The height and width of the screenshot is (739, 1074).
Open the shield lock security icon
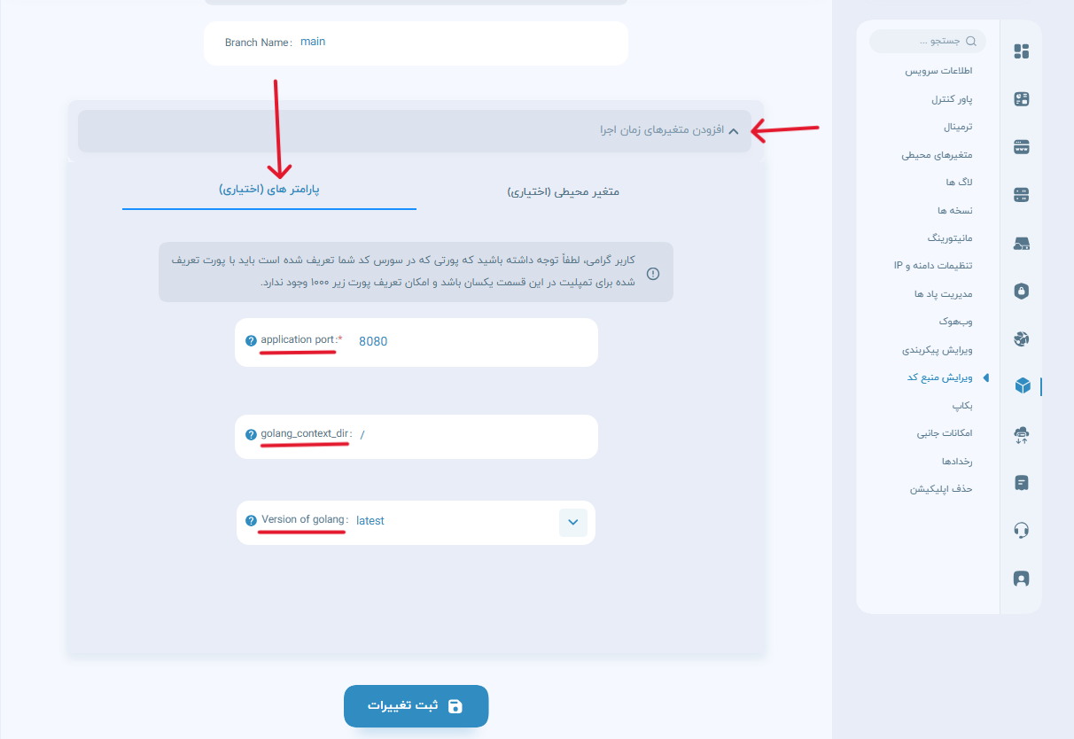(x=1021, y=291)
